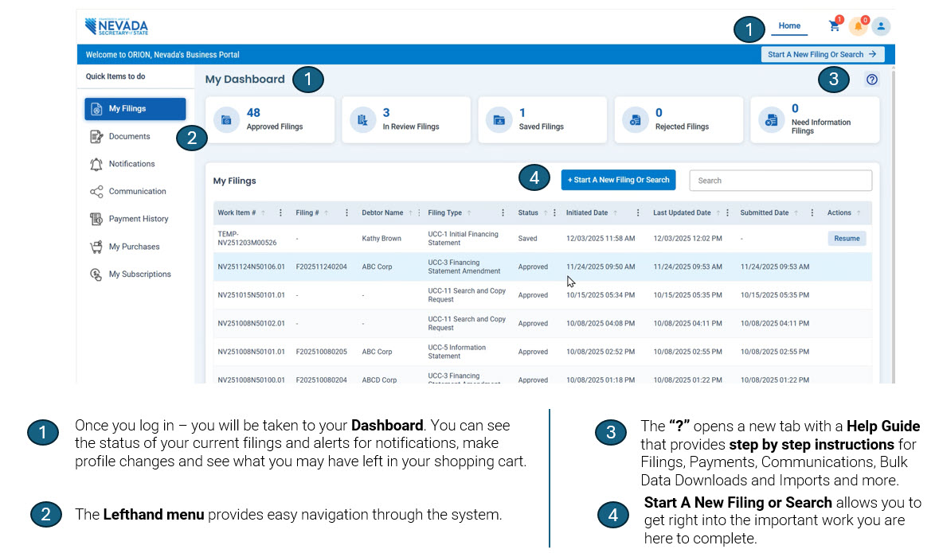Image resolution: width=939 pixels, height=553 pixels.
Task: Sort by Work Item # arrow
Action: [263, 213]
